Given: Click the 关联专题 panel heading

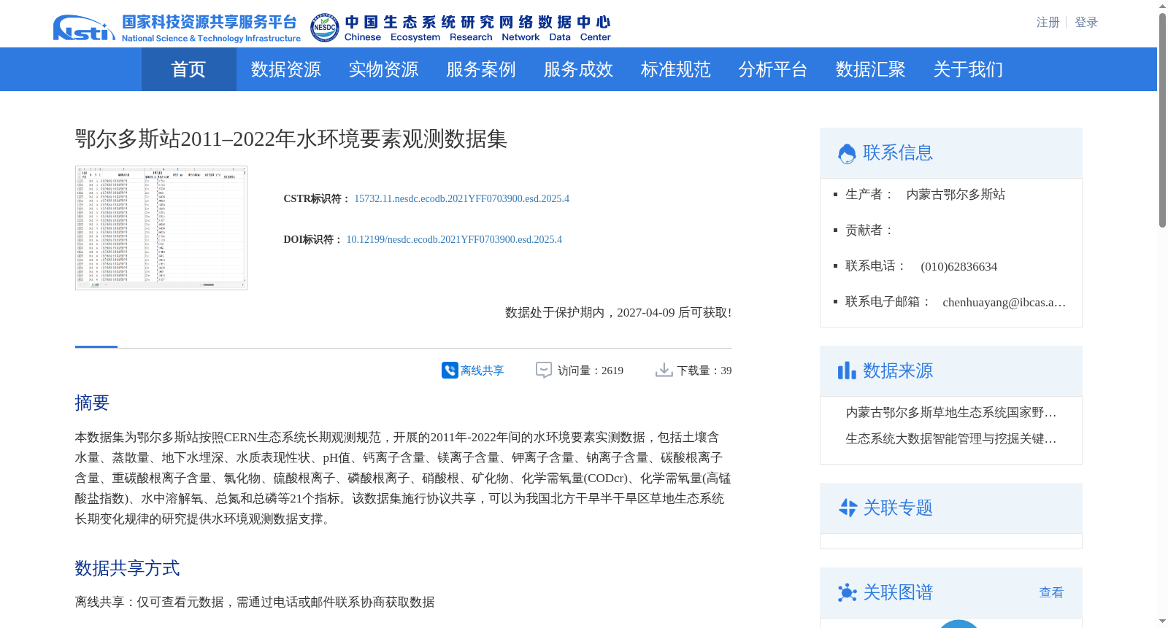Looking at the screenshot, I should tap(898, 508).
